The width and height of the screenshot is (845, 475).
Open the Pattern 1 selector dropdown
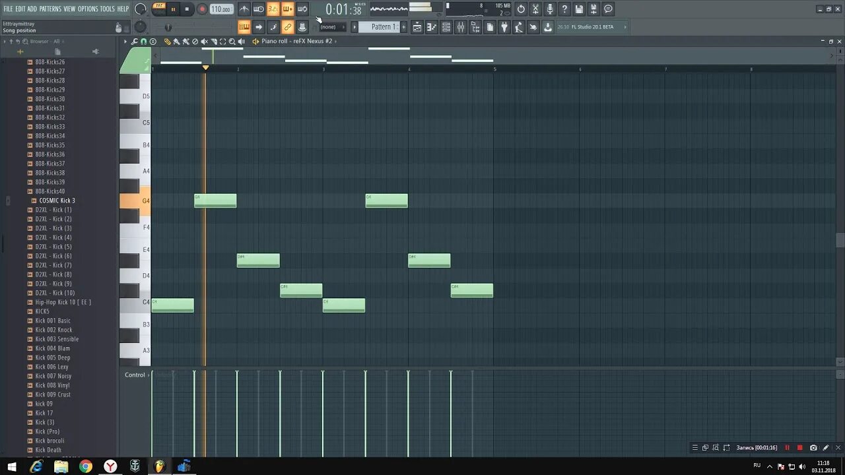(381, 27)
